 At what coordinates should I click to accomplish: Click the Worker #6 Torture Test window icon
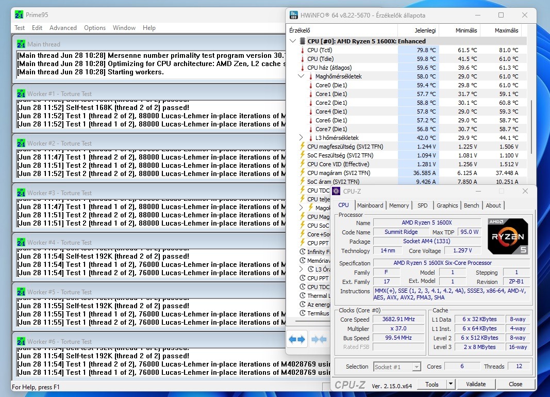(21, 341)
